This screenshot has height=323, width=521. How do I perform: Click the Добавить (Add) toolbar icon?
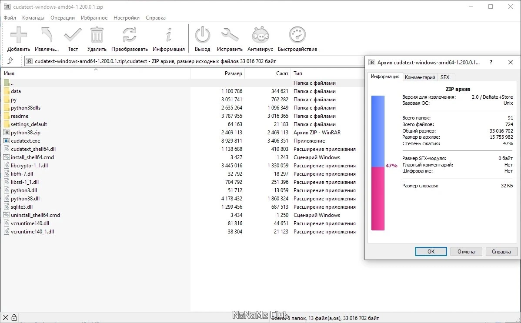click(19, 35)
